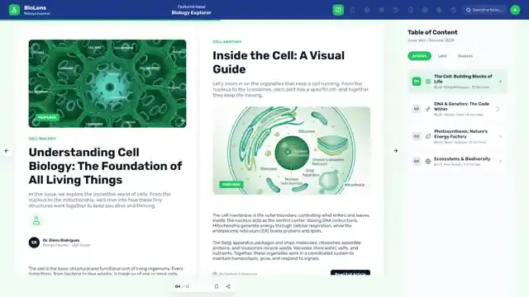This screenshot has width=529, height=297.
Task: Click the leaf icon beside 'Photosynthesis'
Action: [x=428, y=136]
